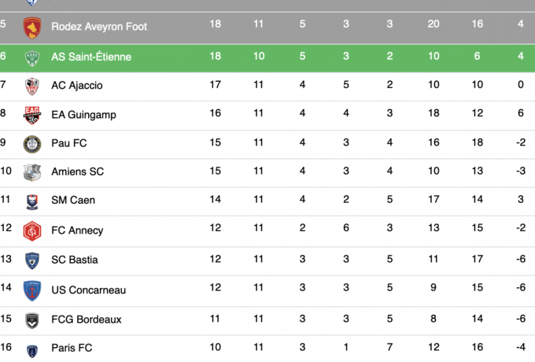
Task: Click rank number 12 beside FC Annecy
Action: tap(6, 228)
